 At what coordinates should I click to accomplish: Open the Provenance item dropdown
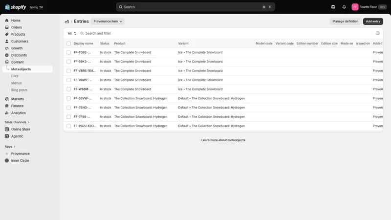click(108, 22)
